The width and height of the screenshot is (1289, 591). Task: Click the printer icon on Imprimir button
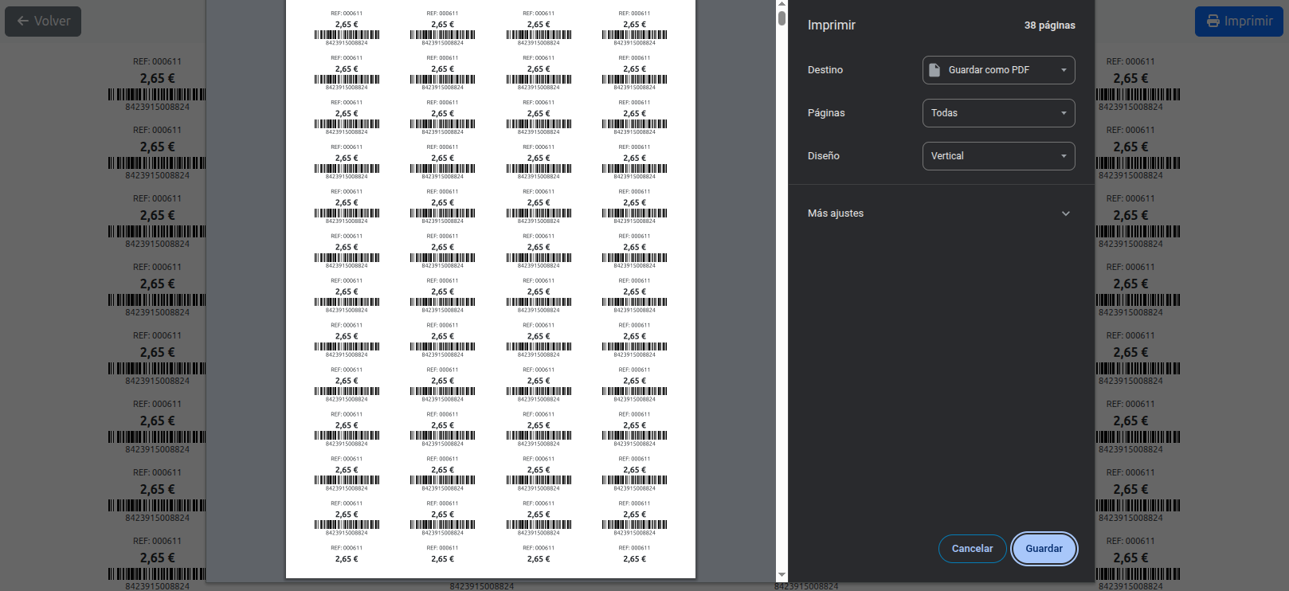pyautogui.click(x=1213, y=22)
